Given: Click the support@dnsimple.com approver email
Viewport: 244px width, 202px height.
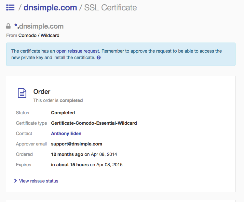Looking at the screenshot, I should 76,144.
